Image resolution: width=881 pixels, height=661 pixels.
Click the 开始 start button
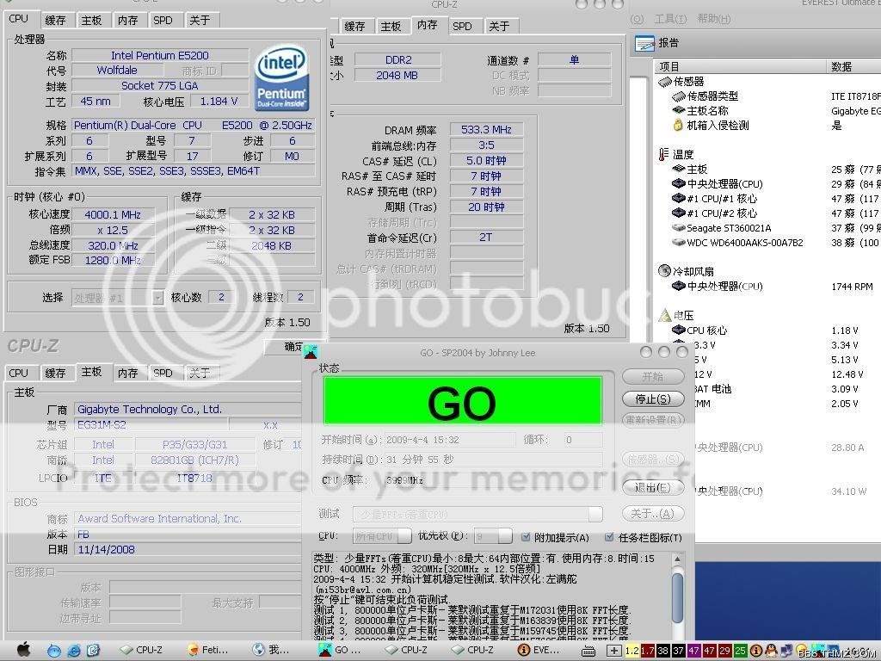[x=653, y=377]
